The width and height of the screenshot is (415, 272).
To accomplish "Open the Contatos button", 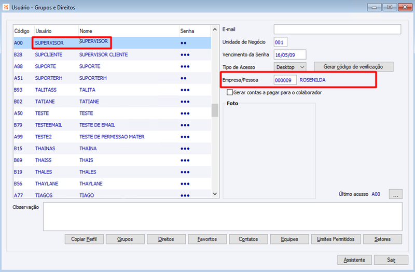I will (x=248, y=239).
